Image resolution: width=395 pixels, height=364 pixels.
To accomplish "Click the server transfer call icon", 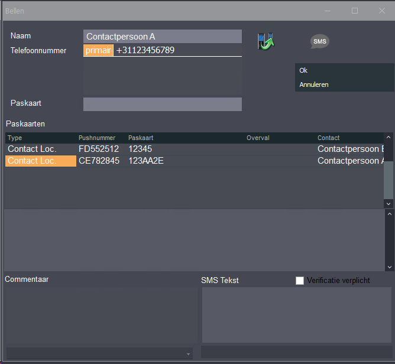I will (266, 41).
